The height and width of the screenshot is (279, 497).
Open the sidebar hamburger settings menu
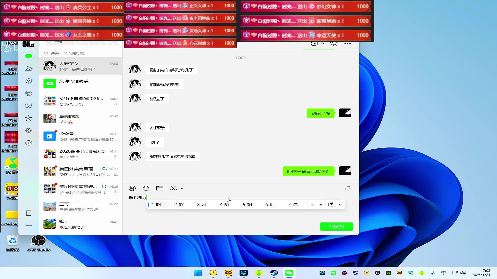pyautogui.click(x=28, y=226)
